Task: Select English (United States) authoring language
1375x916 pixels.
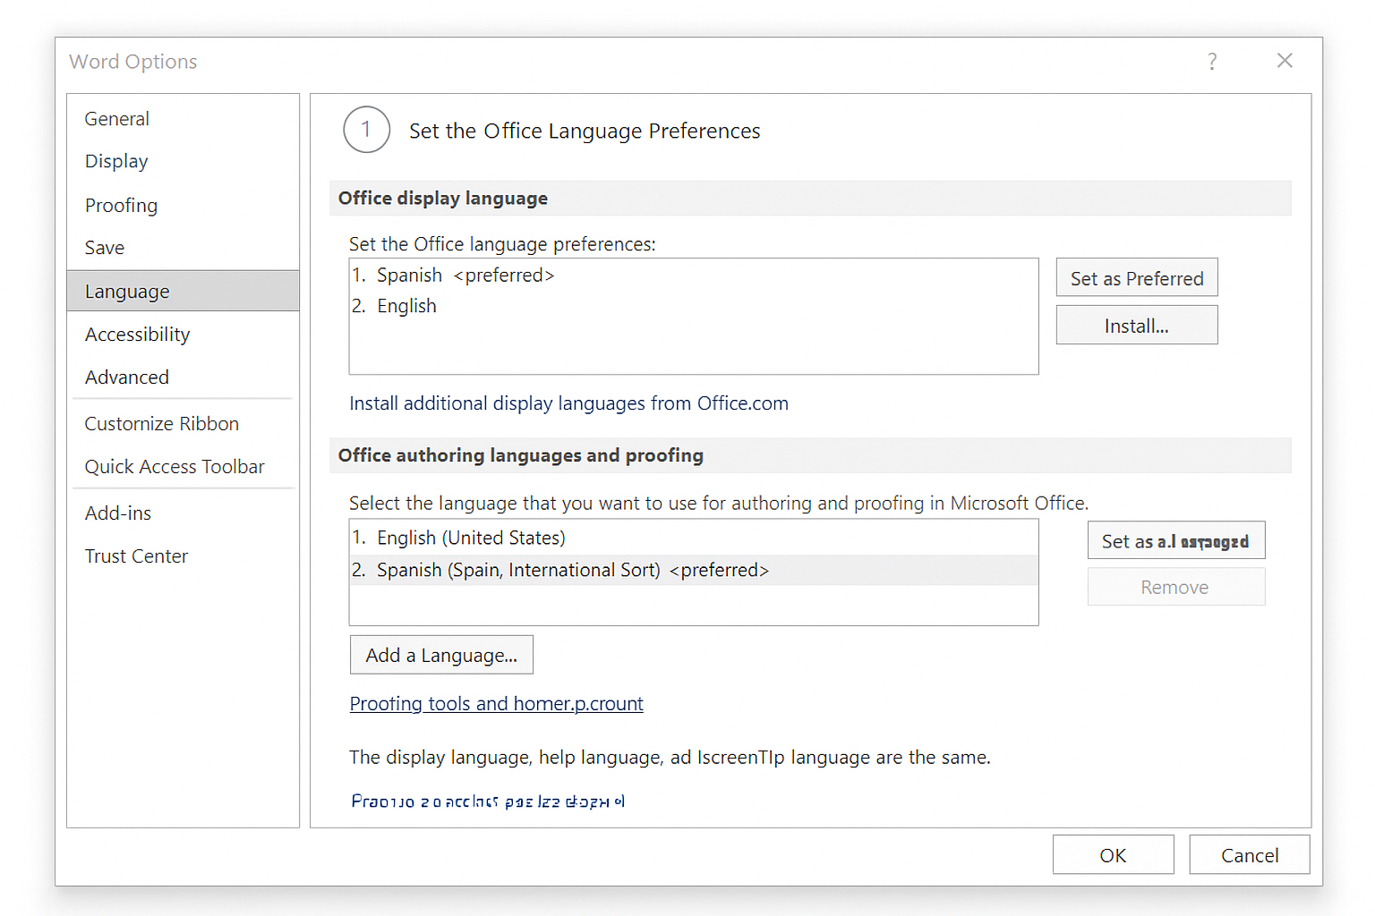Action: 471,538
